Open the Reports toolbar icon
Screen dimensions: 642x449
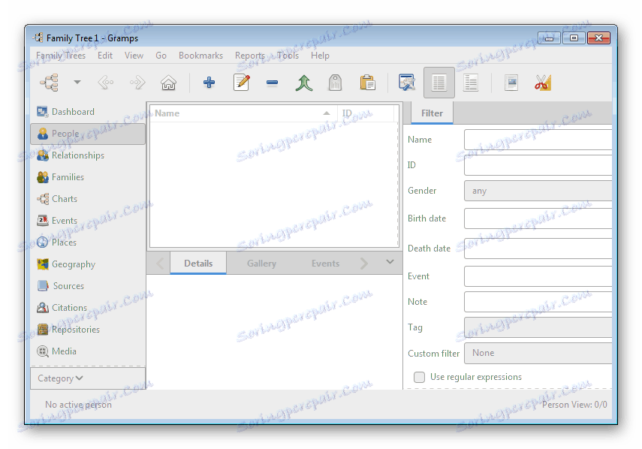point(511,83)
